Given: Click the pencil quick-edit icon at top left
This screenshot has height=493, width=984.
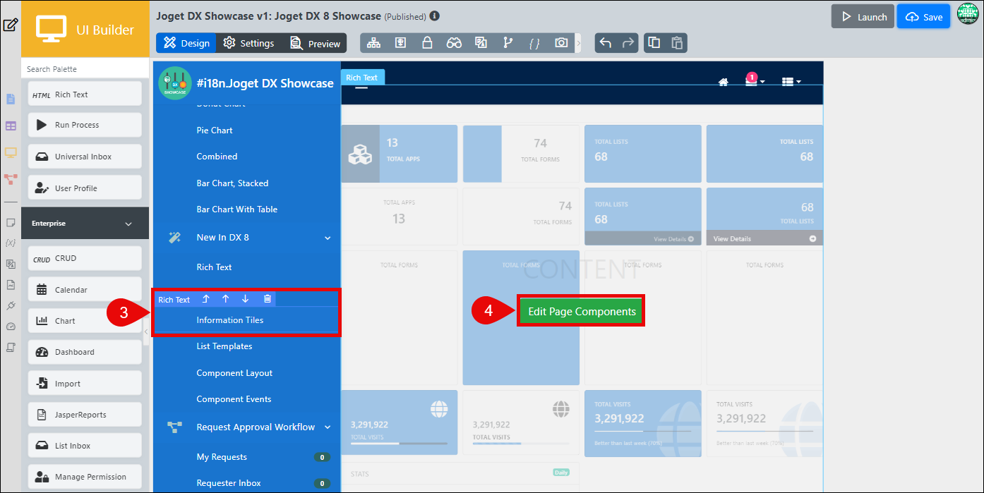Looking at the screenshot, I should [10, 25].
